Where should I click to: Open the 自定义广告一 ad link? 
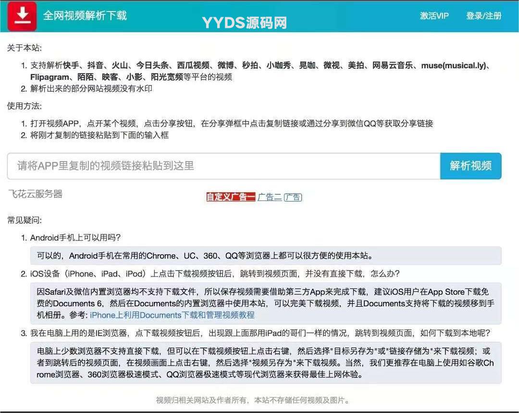point(231,197)
